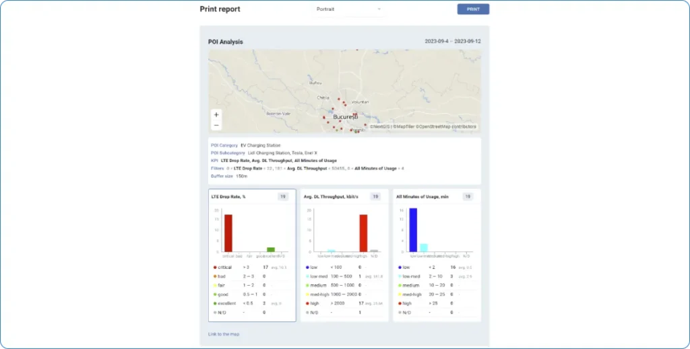Click the excellent green bar in LTE chart

[271, 249]
